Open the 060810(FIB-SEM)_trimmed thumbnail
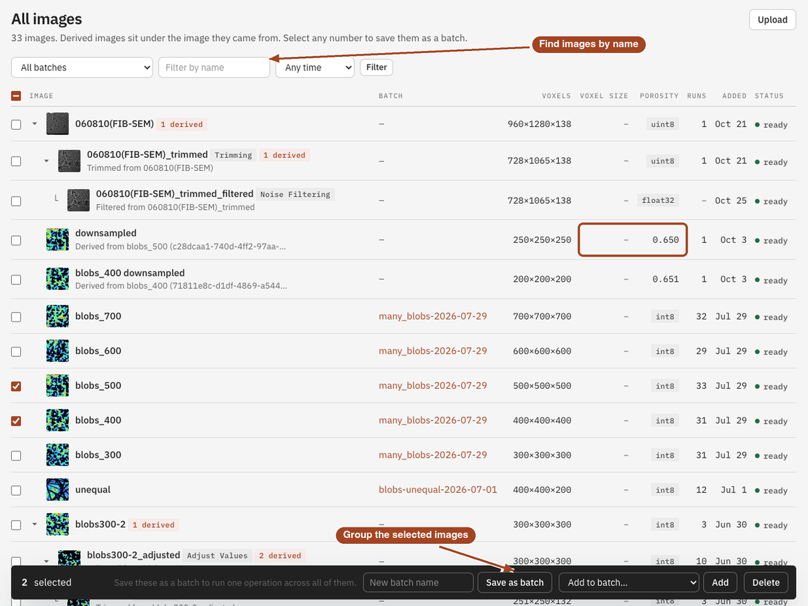Viewport: 808px width, 606px height. (x=69, y=161)
